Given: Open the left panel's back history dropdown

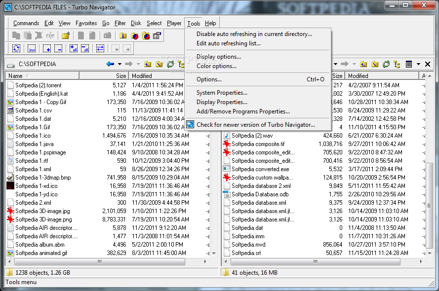Looking at the screenshot, I should [x=120, y=64].
